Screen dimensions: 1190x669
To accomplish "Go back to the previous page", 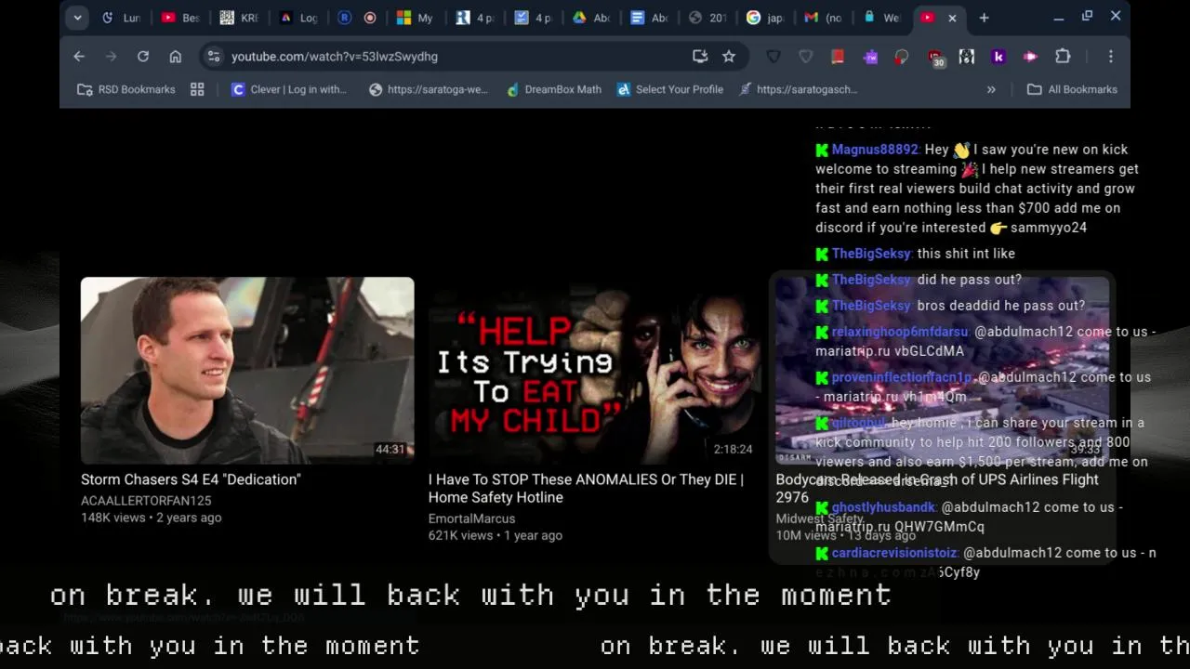I will [79, 57].
